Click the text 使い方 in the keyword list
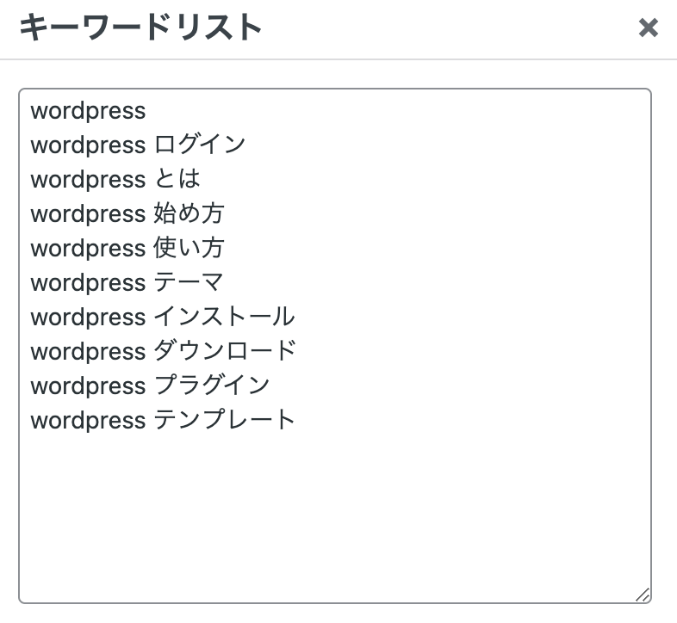Image resolution: width=677 pixels, height=623 pixels. [189, 248]
